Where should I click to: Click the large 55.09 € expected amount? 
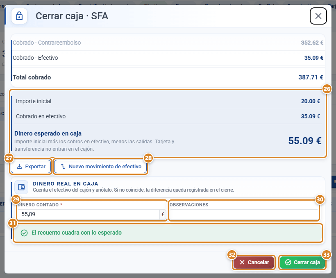(305, 141)
